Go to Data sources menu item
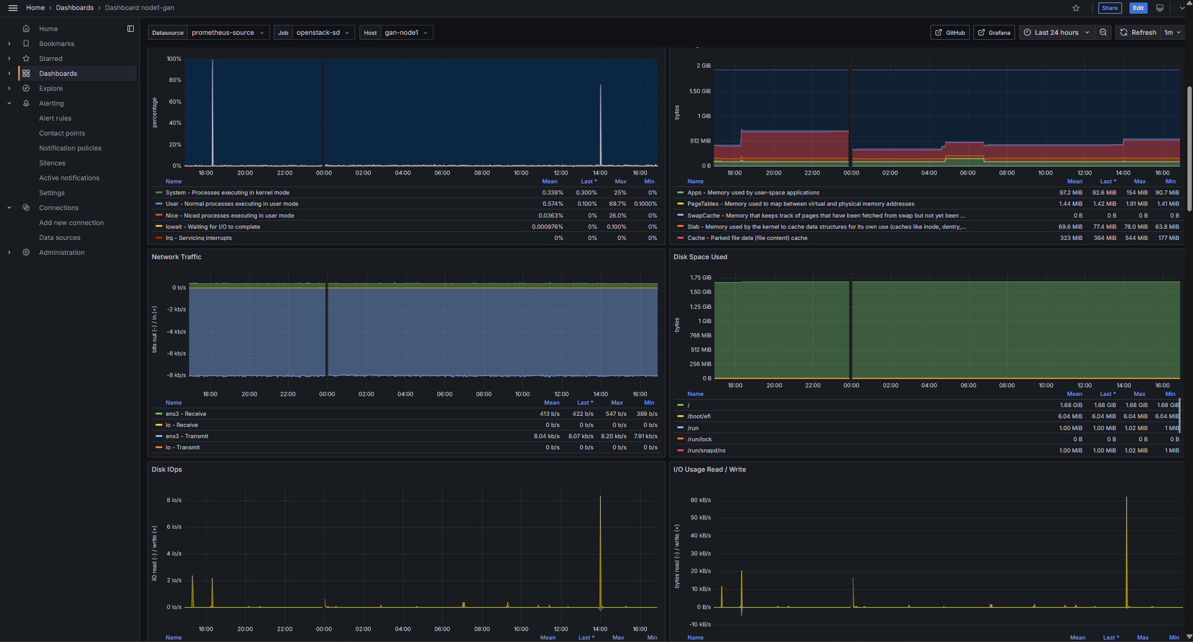The height and width of the screenshot is (642, 1193). point(60,237)
